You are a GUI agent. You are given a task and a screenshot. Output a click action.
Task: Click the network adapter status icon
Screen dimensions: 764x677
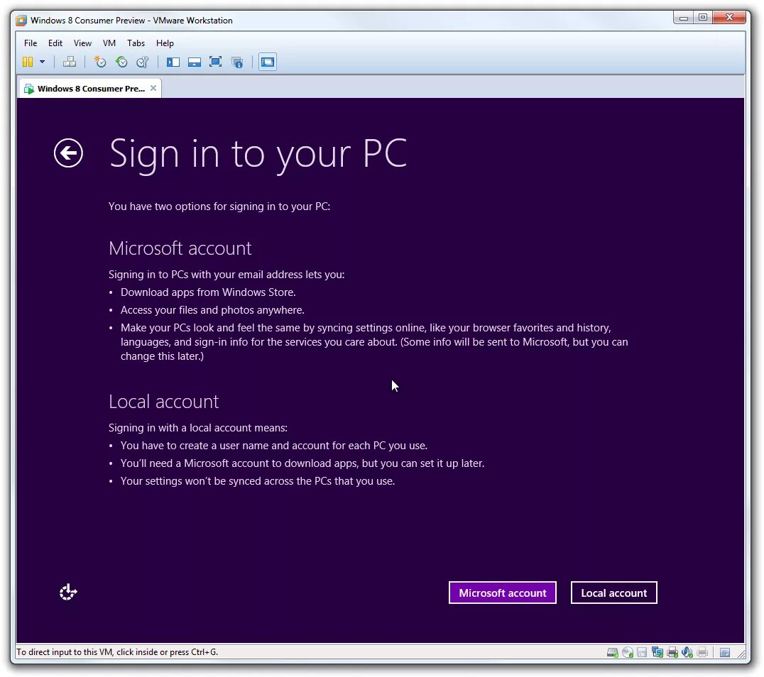coord(657,652)
